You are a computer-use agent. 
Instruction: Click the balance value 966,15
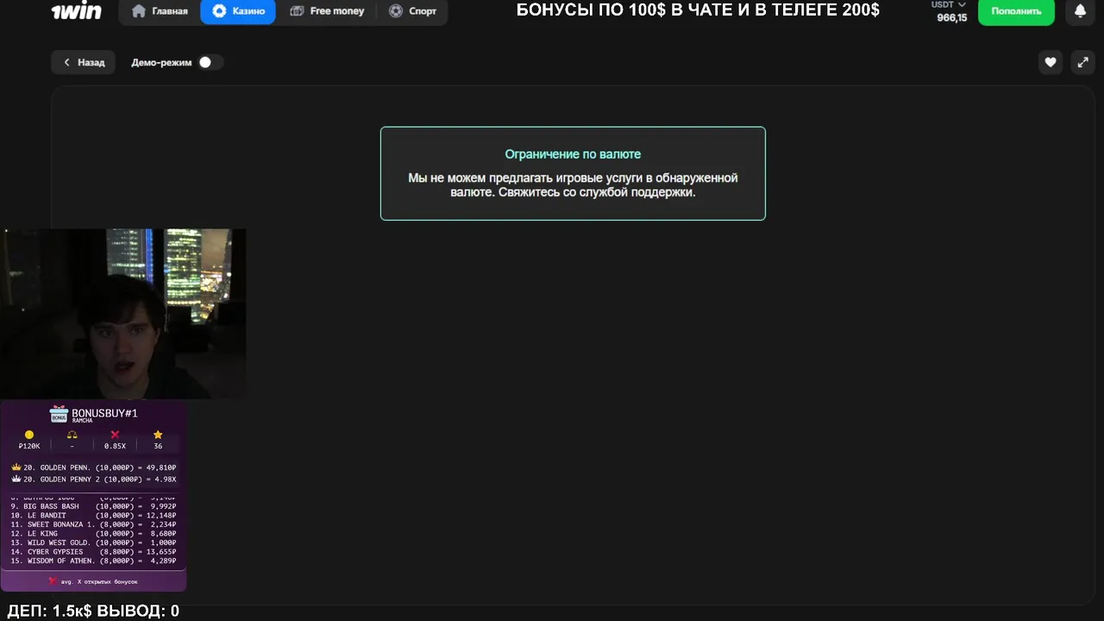coord(951,17)
